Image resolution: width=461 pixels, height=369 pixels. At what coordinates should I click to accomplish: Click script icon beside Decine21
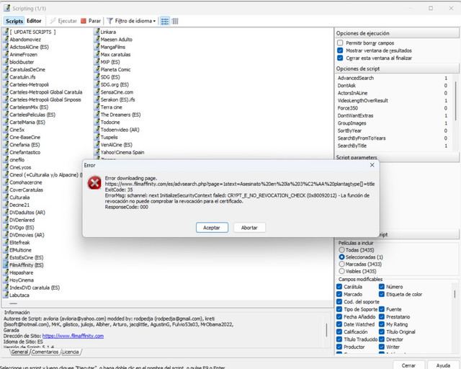[x=6, y=205]
